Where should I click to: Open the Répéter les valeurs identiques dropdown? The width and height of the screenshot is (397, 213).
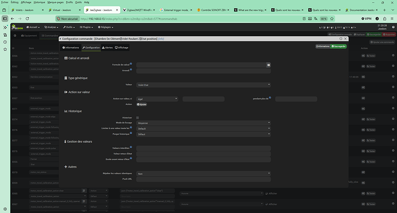click(204, 174)
